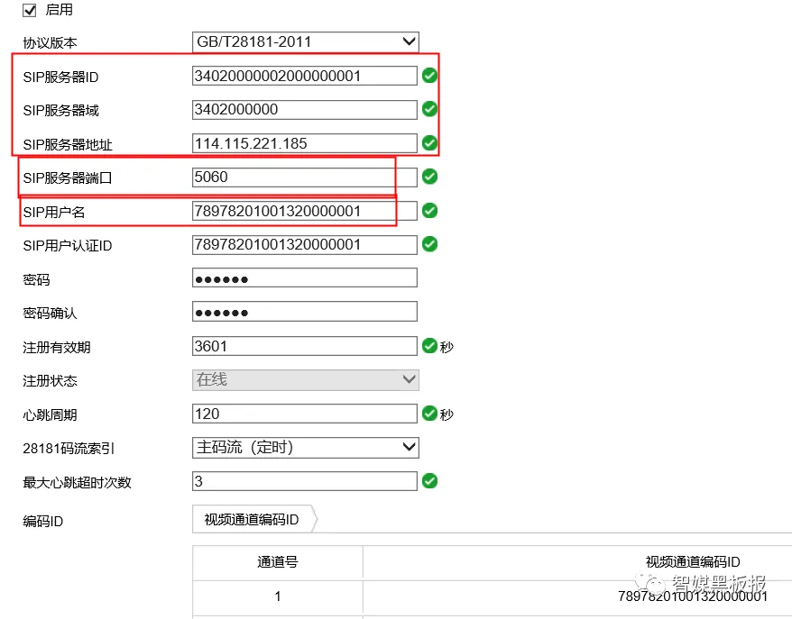Click the 编码ID label

[x=43, y=521]
